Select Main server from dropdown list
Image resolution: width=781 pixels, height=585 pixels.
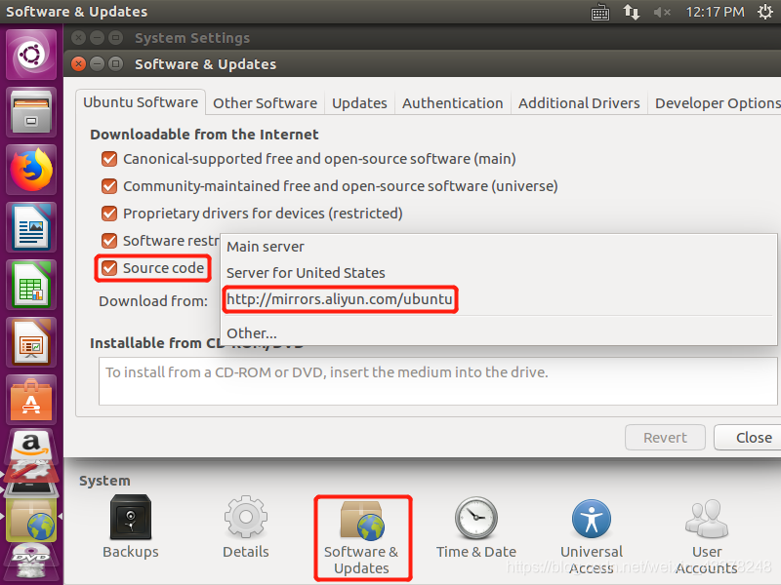pos(498,247)
